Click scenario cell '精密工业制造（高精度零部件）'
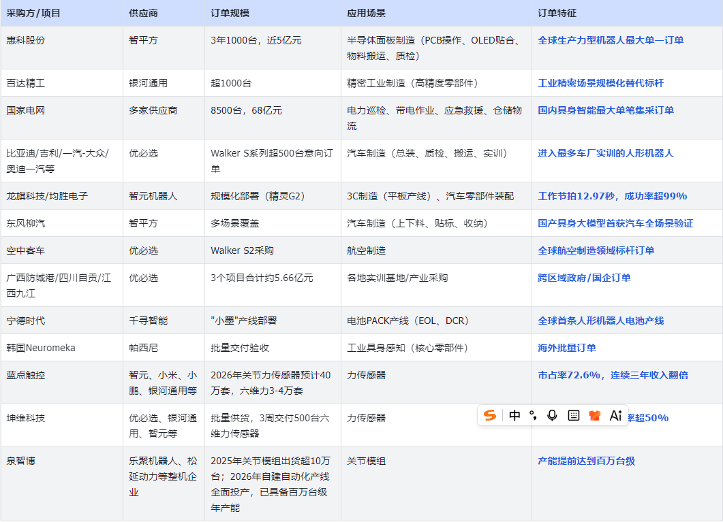Image resolution: width=723 pixels, height=522 pixels. [436, 83]
